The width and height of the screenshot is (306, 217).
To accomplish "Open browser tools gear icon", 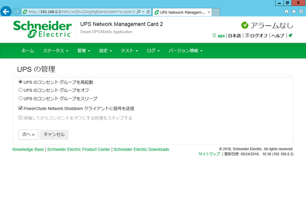I will 301,11.
